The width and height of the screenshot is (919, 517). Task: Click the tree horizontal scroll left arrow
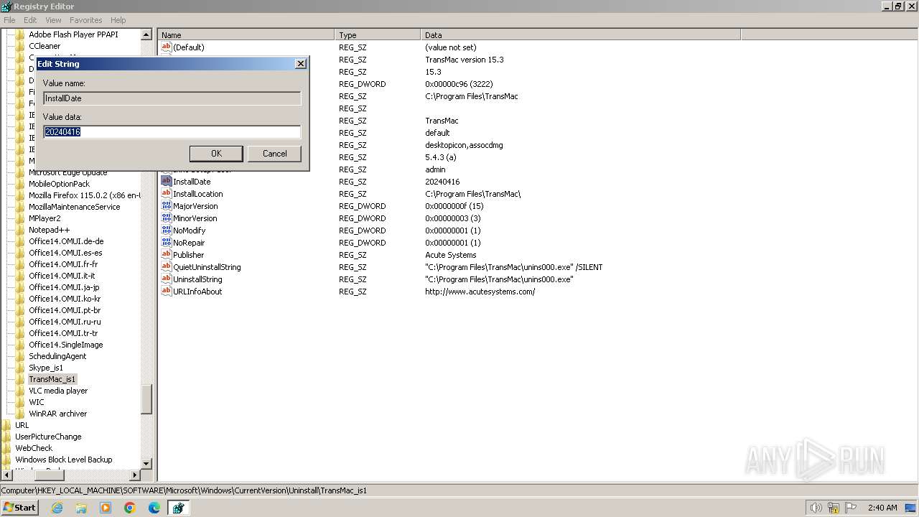(x=6, y=475)
